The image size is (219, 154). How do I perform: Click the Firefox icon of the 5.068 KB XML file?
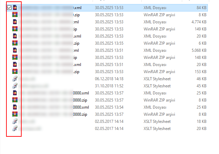point(15,50)
